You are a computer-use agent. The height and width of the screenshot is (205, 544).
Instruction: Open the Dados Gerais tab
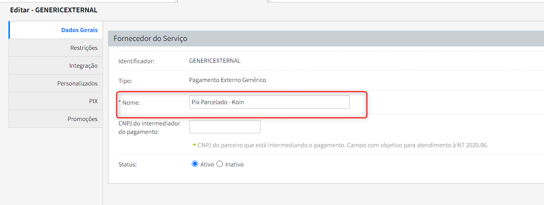[79, 30]
